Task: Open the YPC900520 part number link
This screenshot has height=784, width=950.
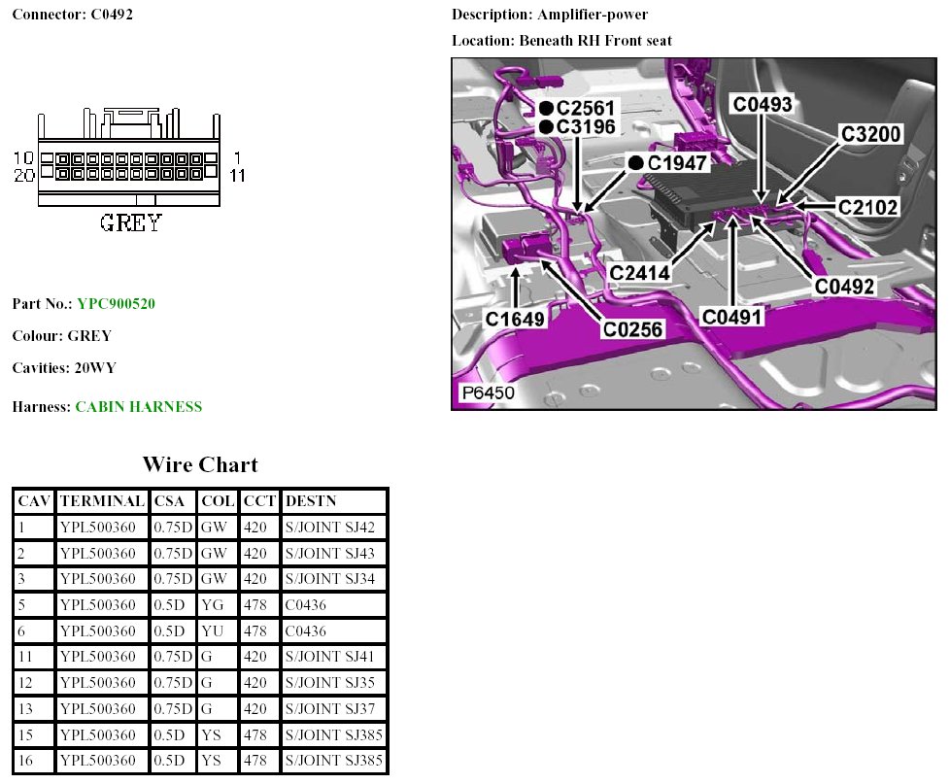Action: (116, 304)
